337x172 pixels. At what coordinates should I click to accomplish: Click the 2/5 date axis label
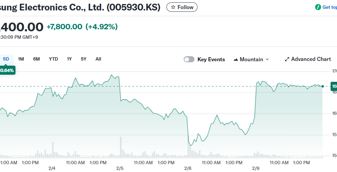[x=120, y=168]
